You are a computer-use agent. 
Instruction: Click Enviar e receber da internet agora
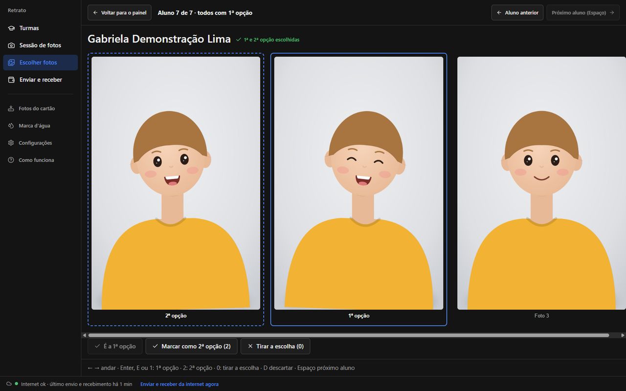pos(179,384)
